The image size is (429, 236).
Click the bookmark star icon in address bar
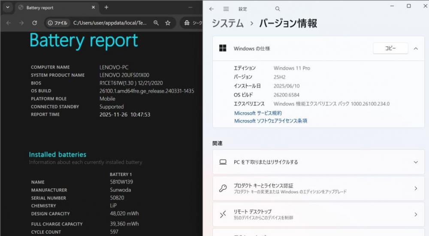pyautogui.click(x=168, y=23)
